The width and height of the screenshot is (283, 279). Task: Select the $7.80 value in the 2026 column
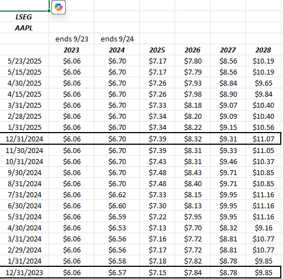(193, 61)
